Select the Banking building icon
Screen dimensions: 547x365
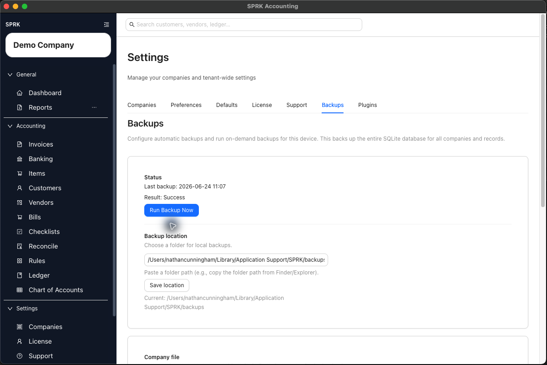pos(20,159)
